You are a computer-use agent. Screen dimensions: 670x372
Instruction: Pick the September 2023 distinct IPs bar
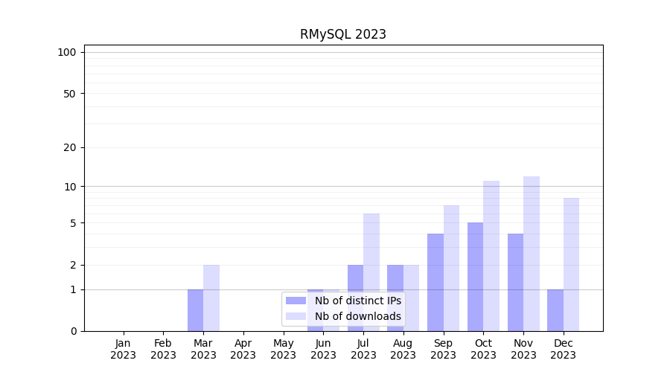(435, 282)
